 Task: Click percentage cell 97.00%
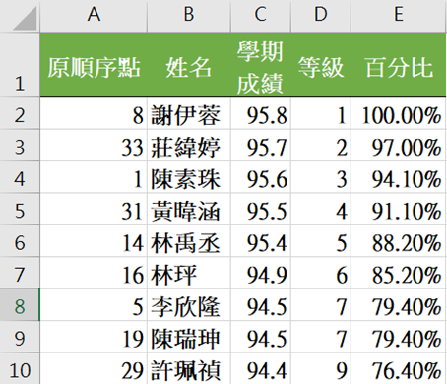[x=399, y=145]
